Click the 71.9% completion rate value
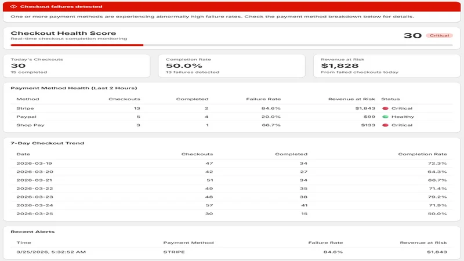The width and height of the screenshot is (464, 261). pos(437,205)
